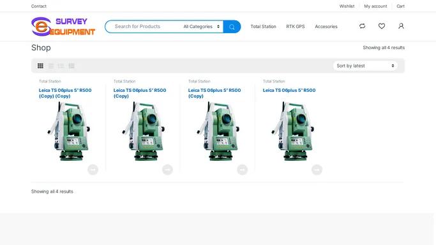Image resolution: width=436 pixels, height=245 pixels.
Task: Click the arrow button under first product
Action: click(93, 170)
